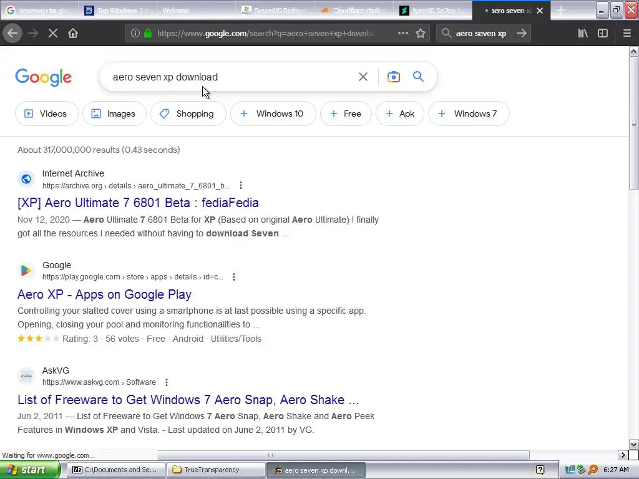Click the aero seven xp taskbar button
The width and height of the screenshot is (639, 479).
point(316,470)
